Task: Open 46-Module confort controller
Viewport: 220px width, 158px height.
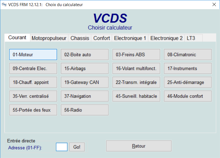Action: (x=188, y=96)
